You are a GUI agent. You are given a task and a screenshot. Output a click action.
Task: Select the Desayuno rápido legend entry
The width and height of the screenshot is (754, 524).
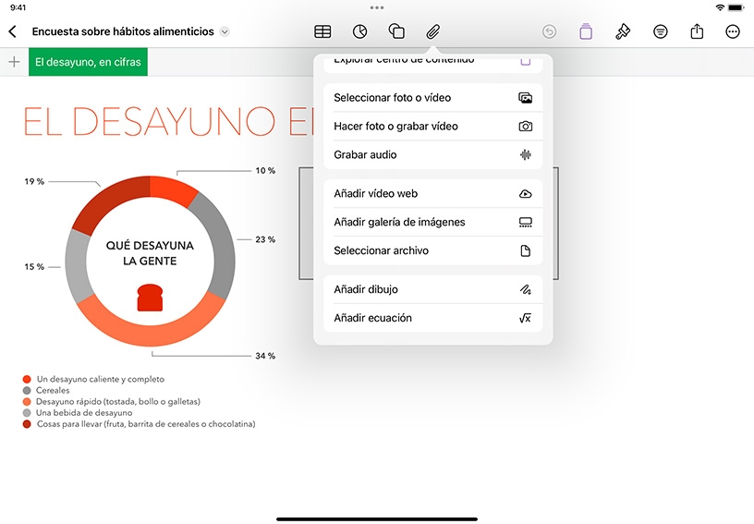112,401
